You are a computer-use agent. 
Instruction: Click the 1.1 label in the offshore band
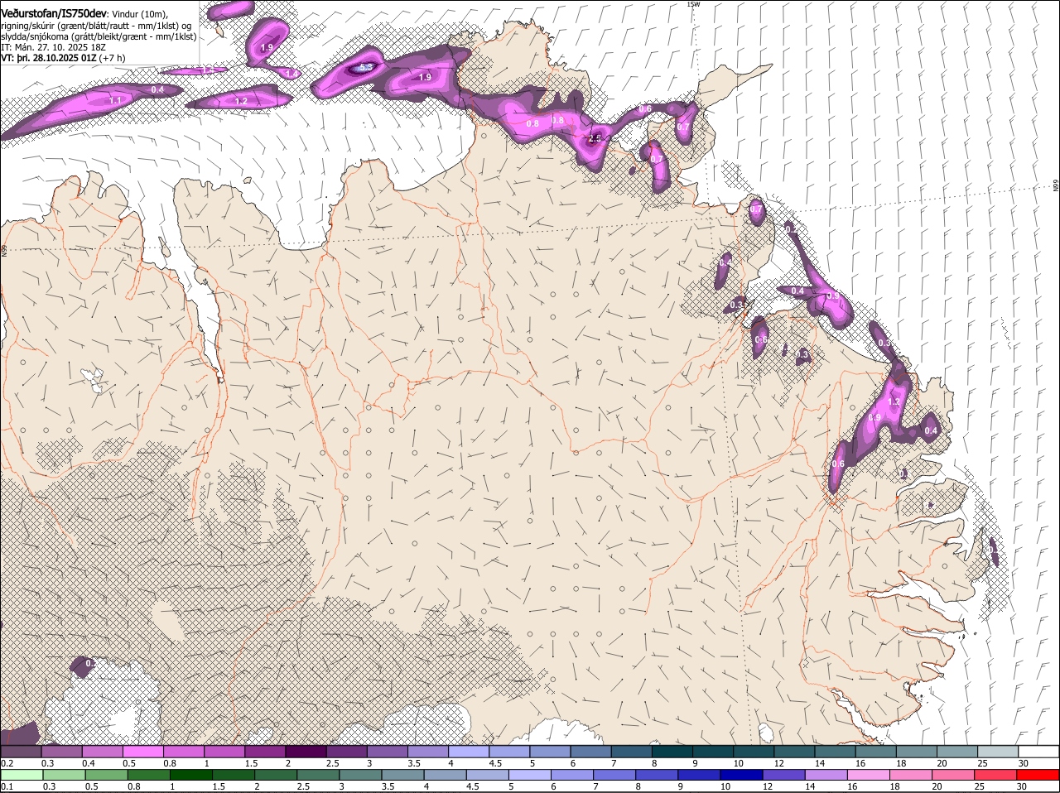pos(116,100)
